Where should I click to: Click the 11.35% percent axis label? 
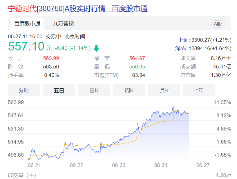tap(222, 102)
